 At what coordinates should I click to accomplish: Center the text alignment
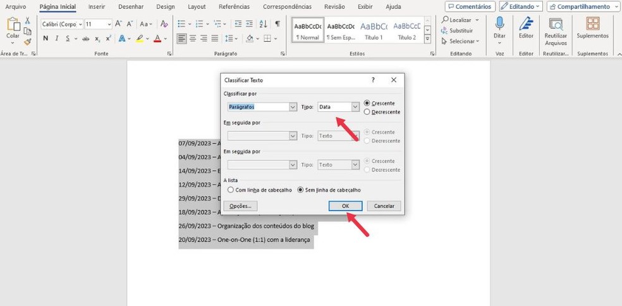(193, 39)
